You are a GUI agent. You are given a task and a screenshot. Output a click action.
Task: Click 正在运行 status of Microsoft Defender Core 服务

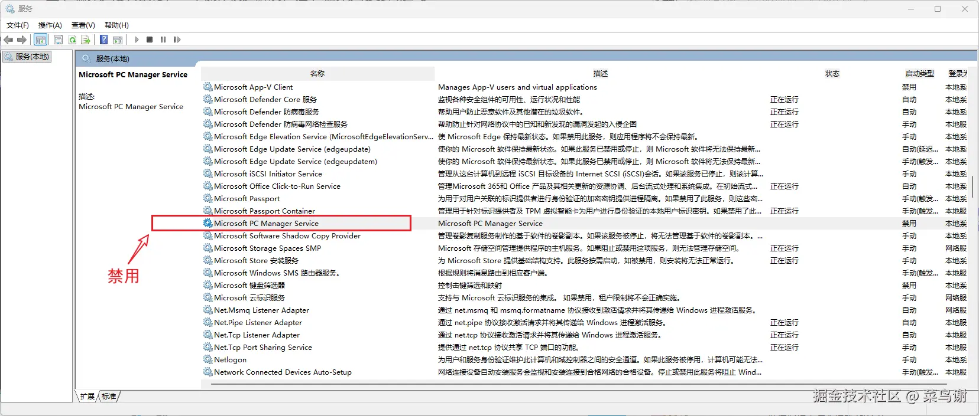click(785, 99)
